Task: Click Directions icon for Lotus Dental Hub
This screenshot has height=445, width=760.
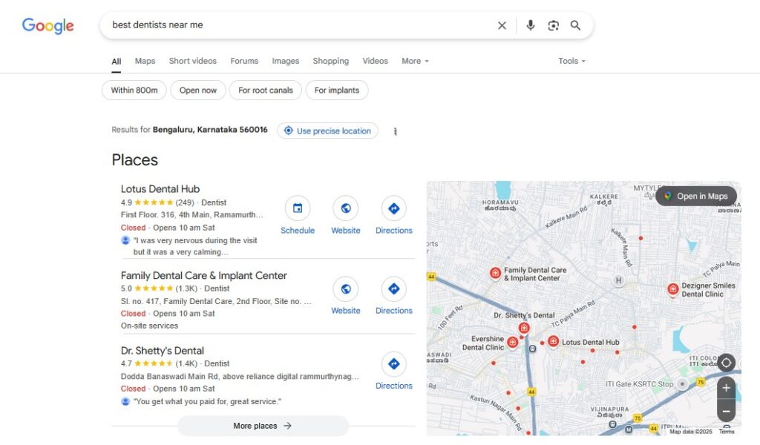Action: tap(393, 208)
